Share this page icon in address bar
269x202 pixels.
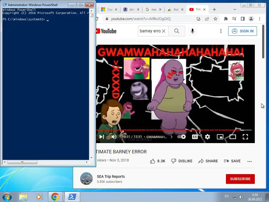(x=207, y=19)
